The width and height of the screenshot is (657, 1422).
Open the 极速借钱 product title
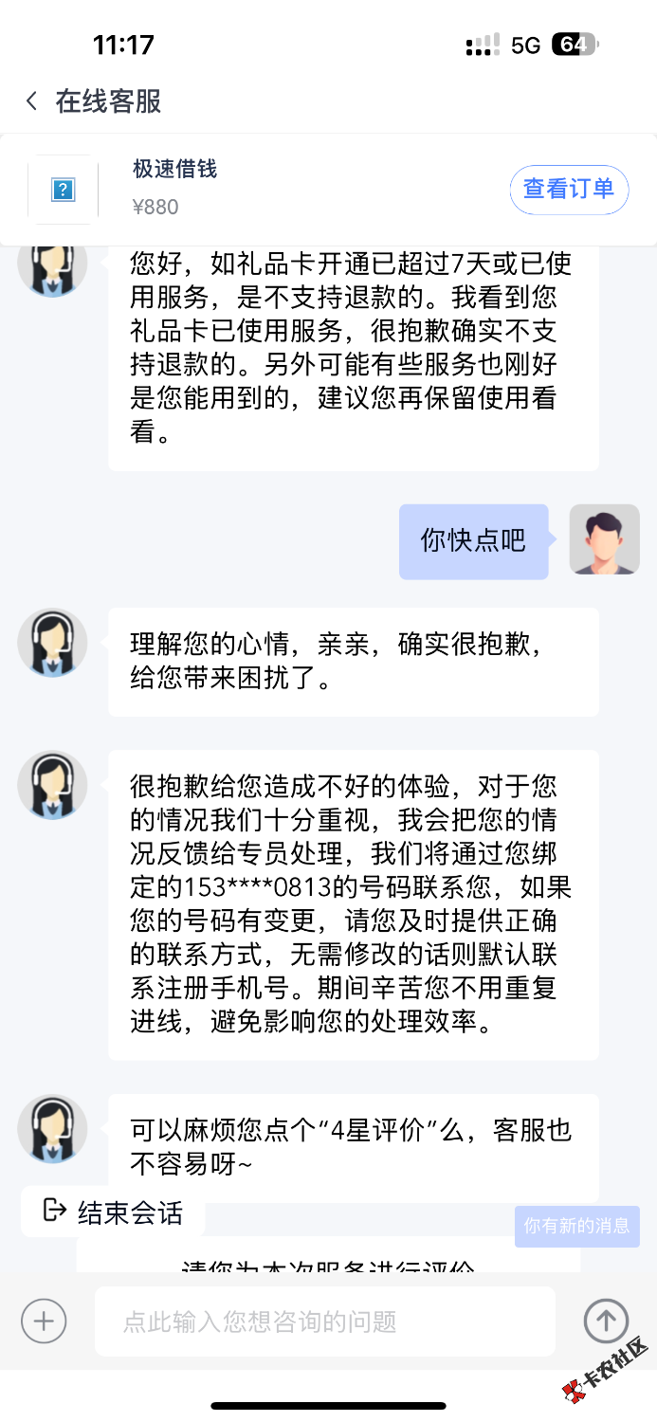tap(175, 170)
